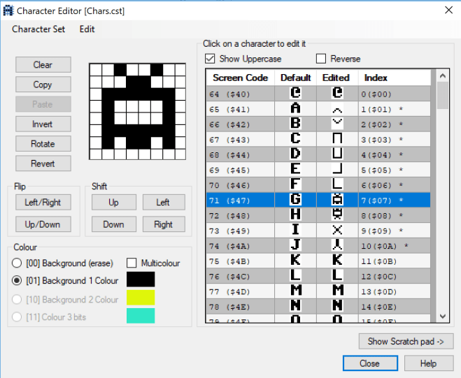Select [11] Colour 3 bits radio button
This screenshot has height=378, width=461.
(x=17, y=317)
